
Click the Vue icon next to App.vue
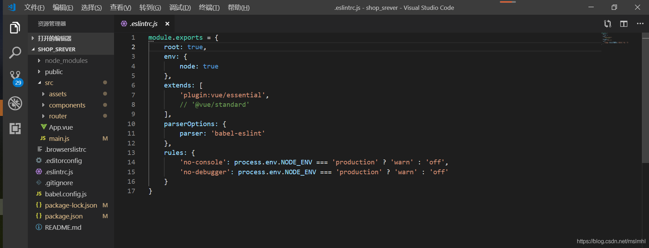[x=44, y=127]
